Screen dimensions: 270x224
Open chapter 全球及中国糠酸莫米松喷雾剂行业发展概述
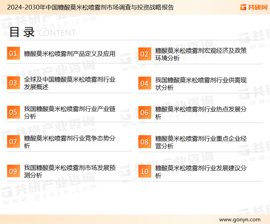coord(69,83)
